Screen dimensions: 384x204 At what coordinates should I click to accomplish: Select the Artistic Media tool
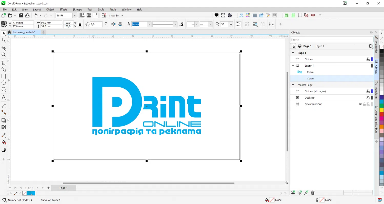click(4, 69)
